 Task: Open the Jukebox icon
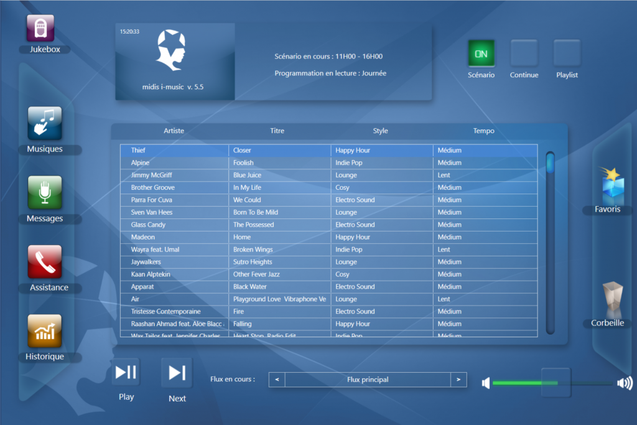(x=40, y=28)
